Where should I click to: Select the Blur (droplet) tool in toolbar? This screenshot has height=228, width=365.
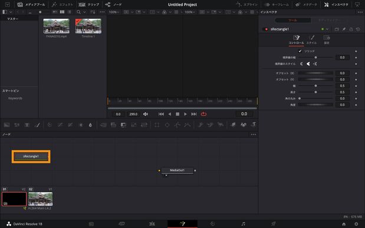click(x=90, y=125)
